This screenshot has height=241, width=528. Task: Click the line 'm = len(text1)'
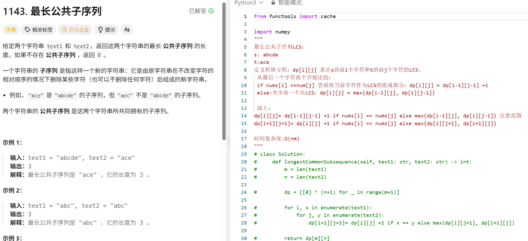pos(305,169)
